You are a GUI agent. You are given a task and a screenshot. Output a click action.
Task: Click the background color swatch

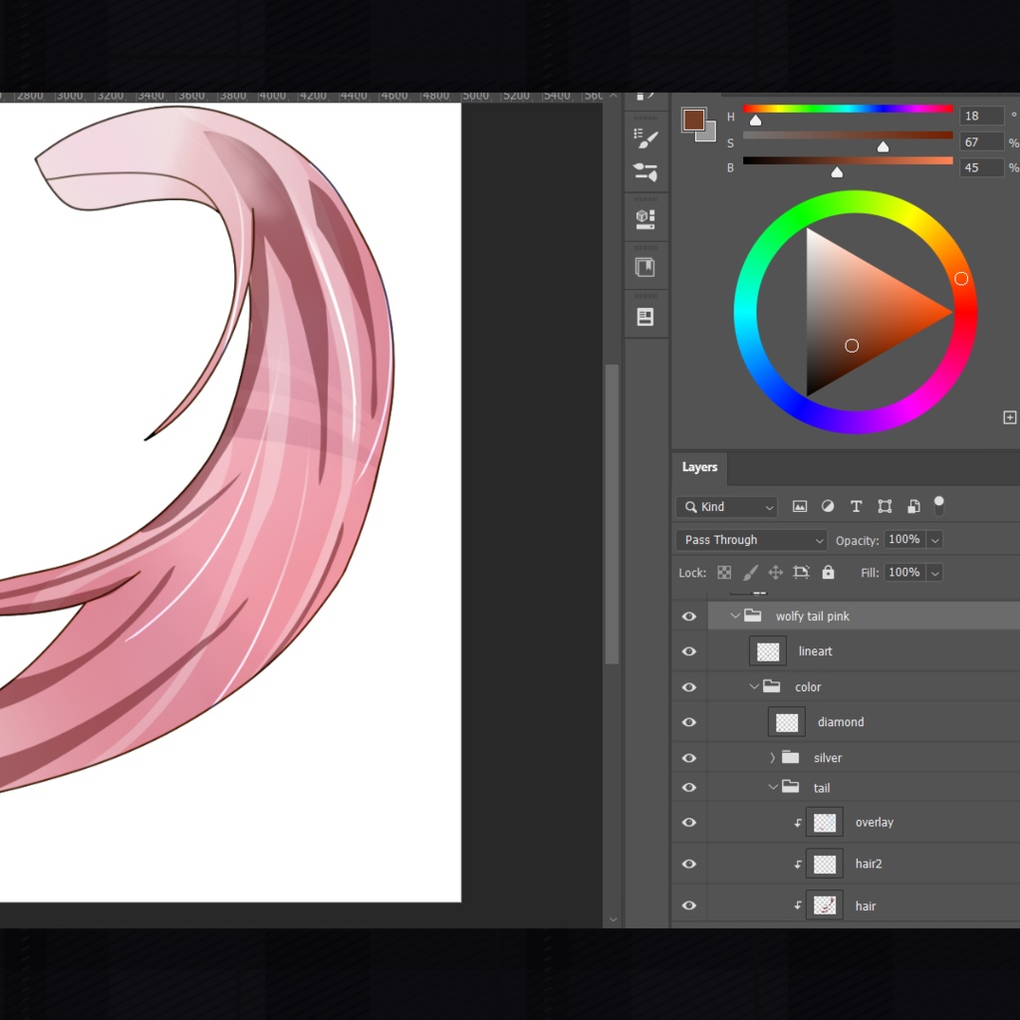click(x=709, y=134)
